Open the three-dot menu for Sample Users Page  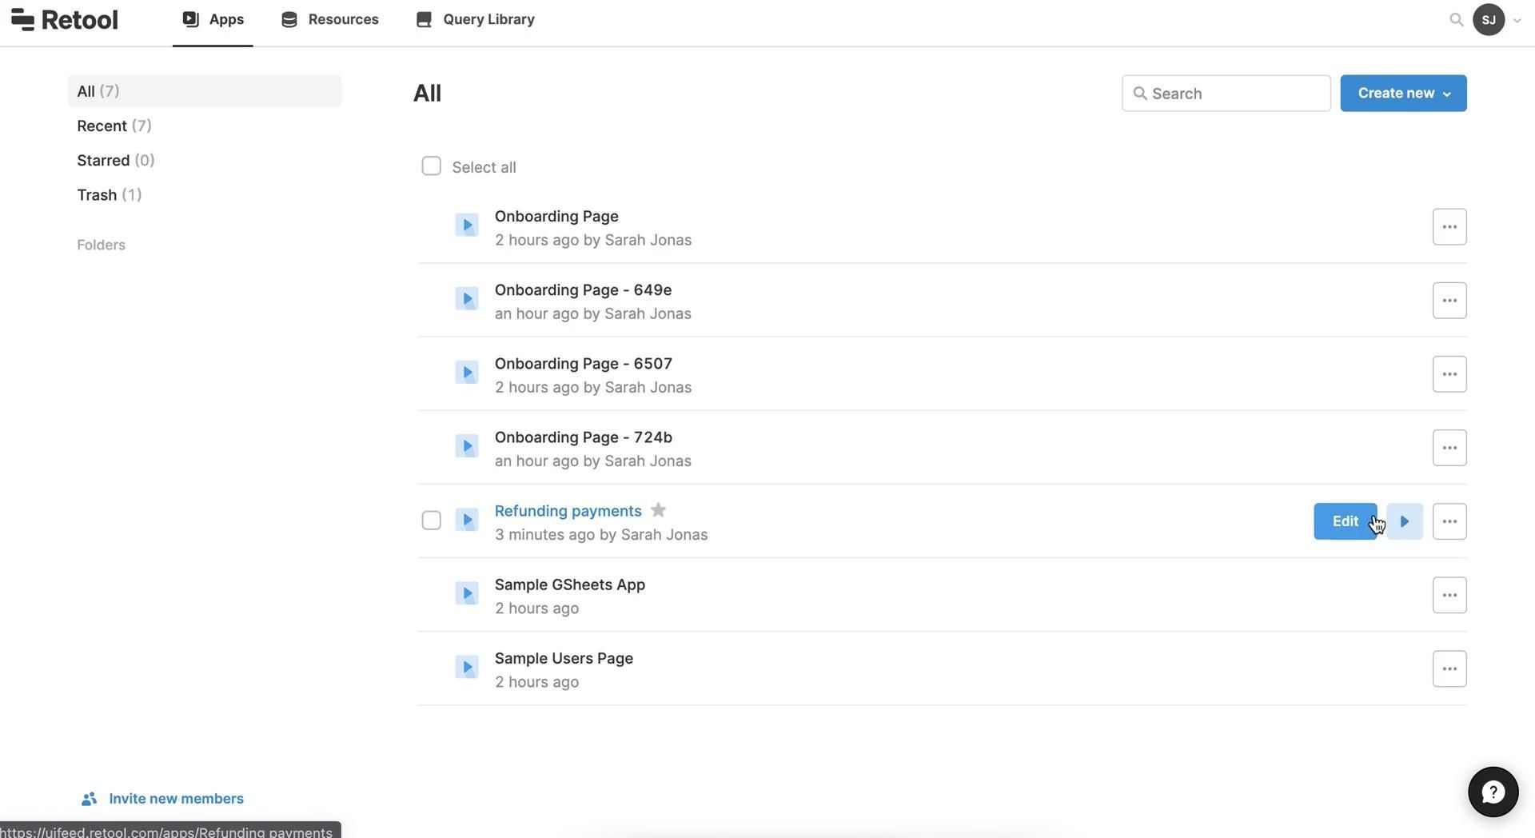(x=1449, y=668)
